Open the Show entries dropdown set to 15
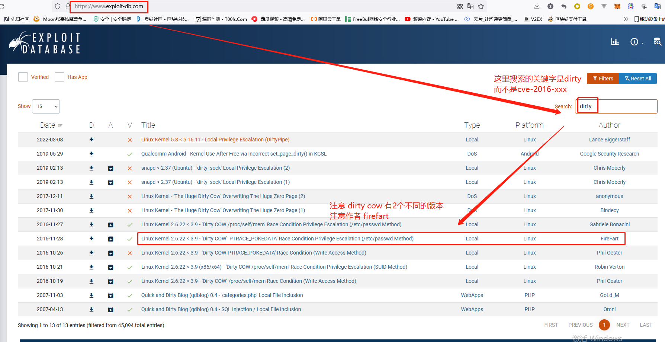665x342 pixels. tap(46, 106)
